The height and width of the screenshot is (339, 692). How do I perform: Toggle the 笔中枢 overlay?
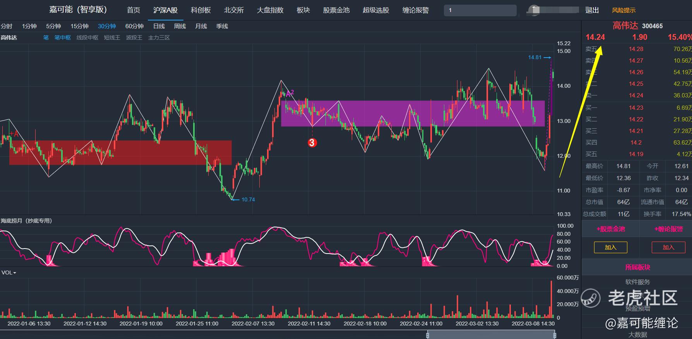(63, 37)
